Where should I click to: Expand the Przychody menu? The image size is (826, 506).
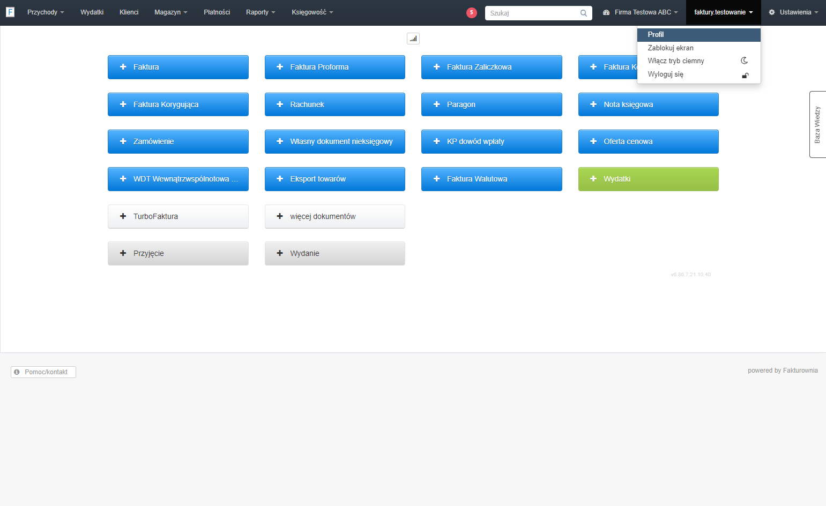[46, 12]
